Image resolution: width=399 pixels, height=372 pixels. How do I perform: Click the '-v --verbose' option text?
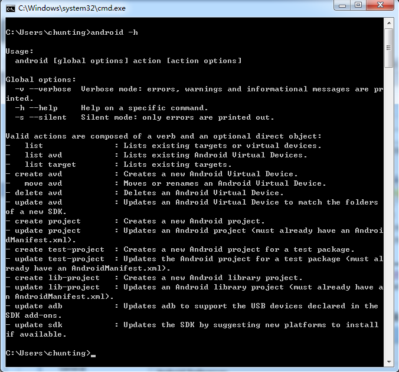pyautogui.click(x=43, y=89)
